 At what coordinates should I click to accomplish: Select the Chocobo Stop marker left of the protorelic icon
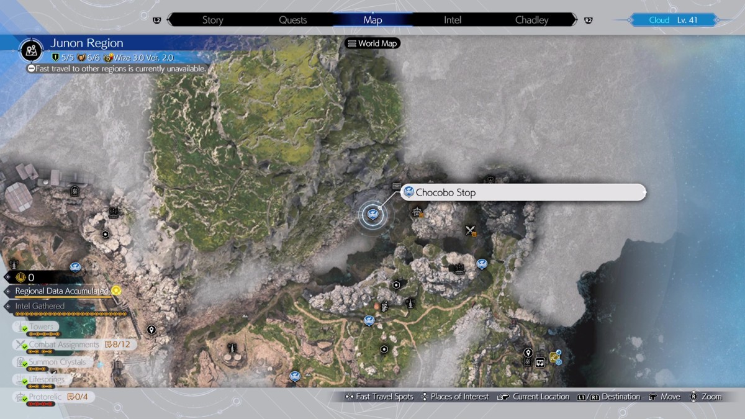click(369, 320)
